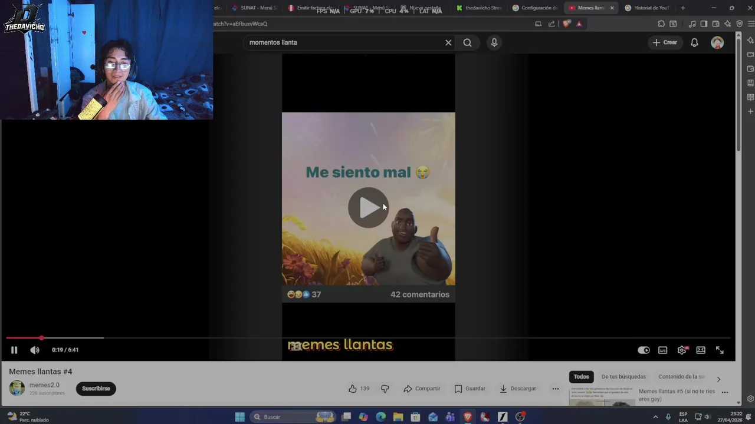The width and height of the screenshot is (755, 424).
Task: Show more filter chips with right arrow
Action: (718, 379)
